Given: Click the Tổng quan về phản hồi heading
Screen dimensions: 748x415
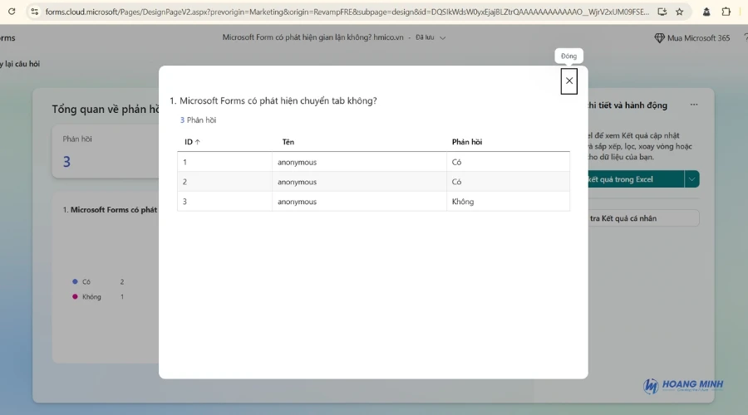Looking at the screenshot, I should [106, 110].
